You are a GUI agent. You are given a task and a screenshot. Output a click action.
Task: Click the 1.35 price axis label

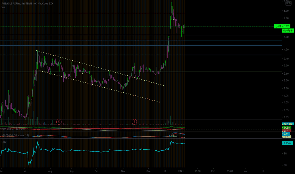tap(286, 110)
